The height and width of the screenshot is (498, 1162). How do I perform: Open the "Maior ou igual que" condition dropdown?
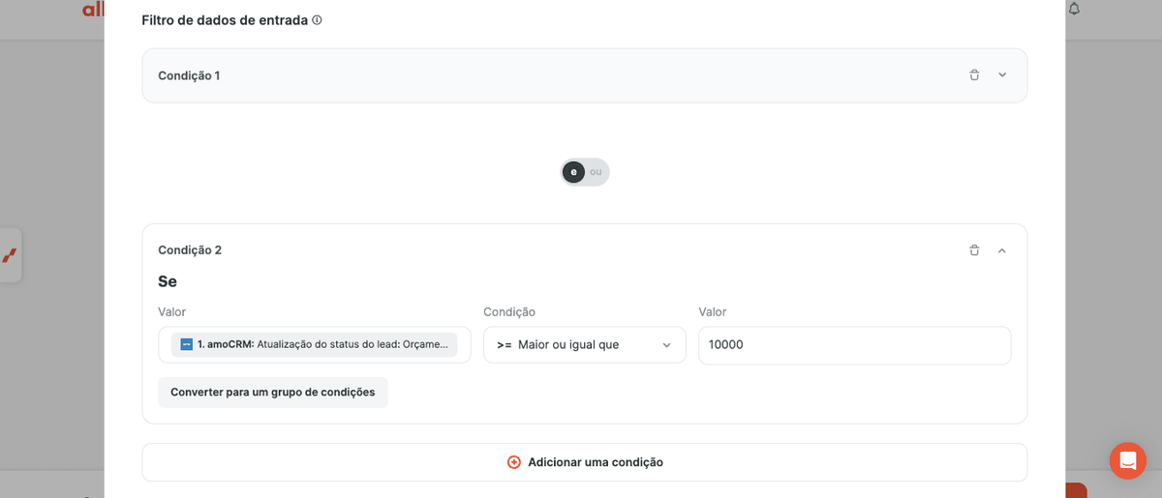pyautogui.click(x=585, y=344)
